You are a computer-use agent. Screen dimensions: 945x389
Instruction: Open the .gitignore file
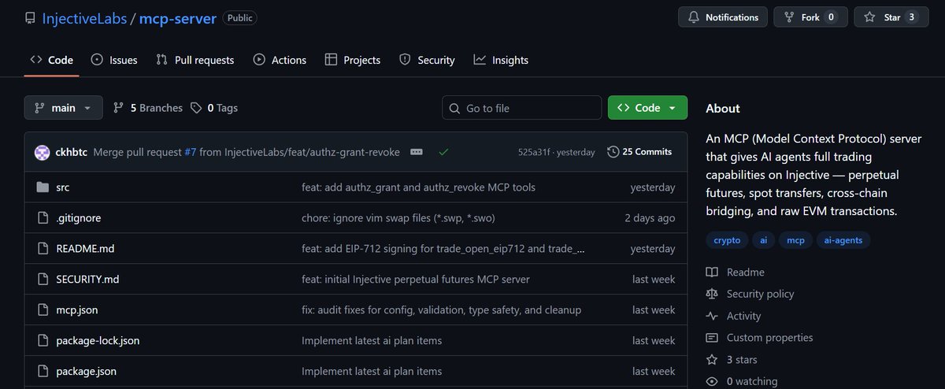point(79,218)
